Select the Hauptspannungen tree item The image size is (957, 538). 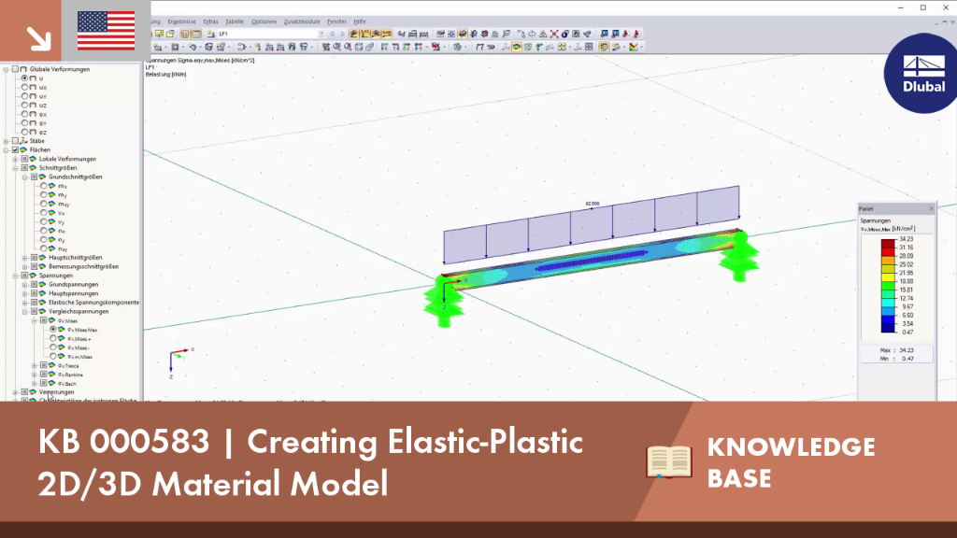[73, 293]
